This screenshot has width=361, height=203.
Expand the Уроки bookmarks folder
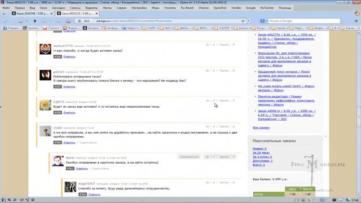coord(280,28)
